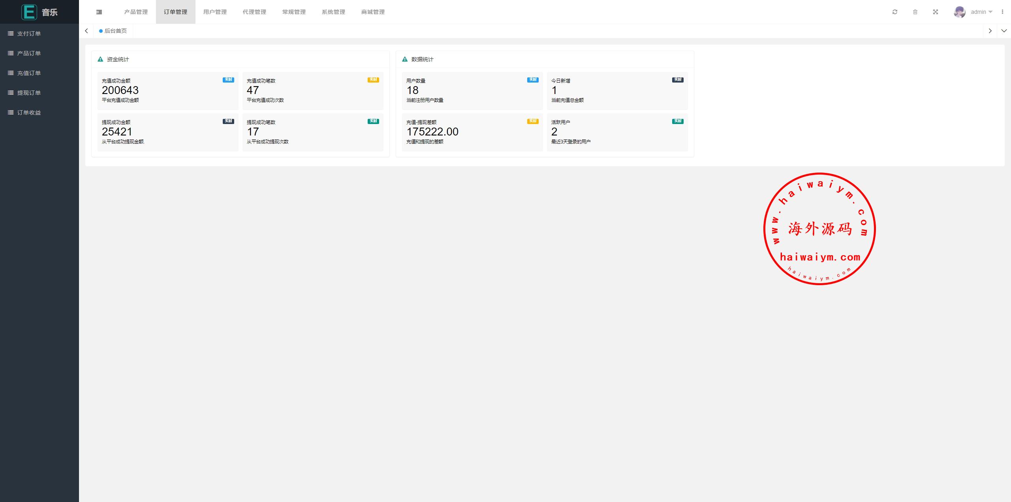
Task: Click the refresh icon in the top bar
Action: 895,12
